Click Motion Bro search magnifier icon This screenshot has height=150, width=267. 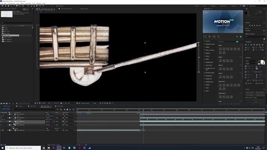coord(219,36)
